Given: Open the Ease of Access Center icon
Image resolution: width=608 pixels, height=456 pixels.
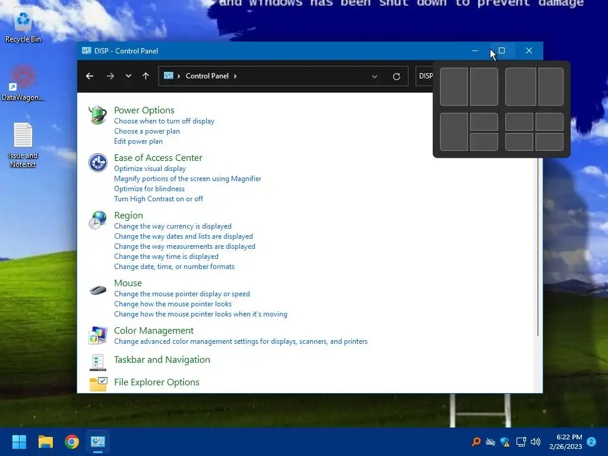Looking at the screenshot, I should 98,163.
